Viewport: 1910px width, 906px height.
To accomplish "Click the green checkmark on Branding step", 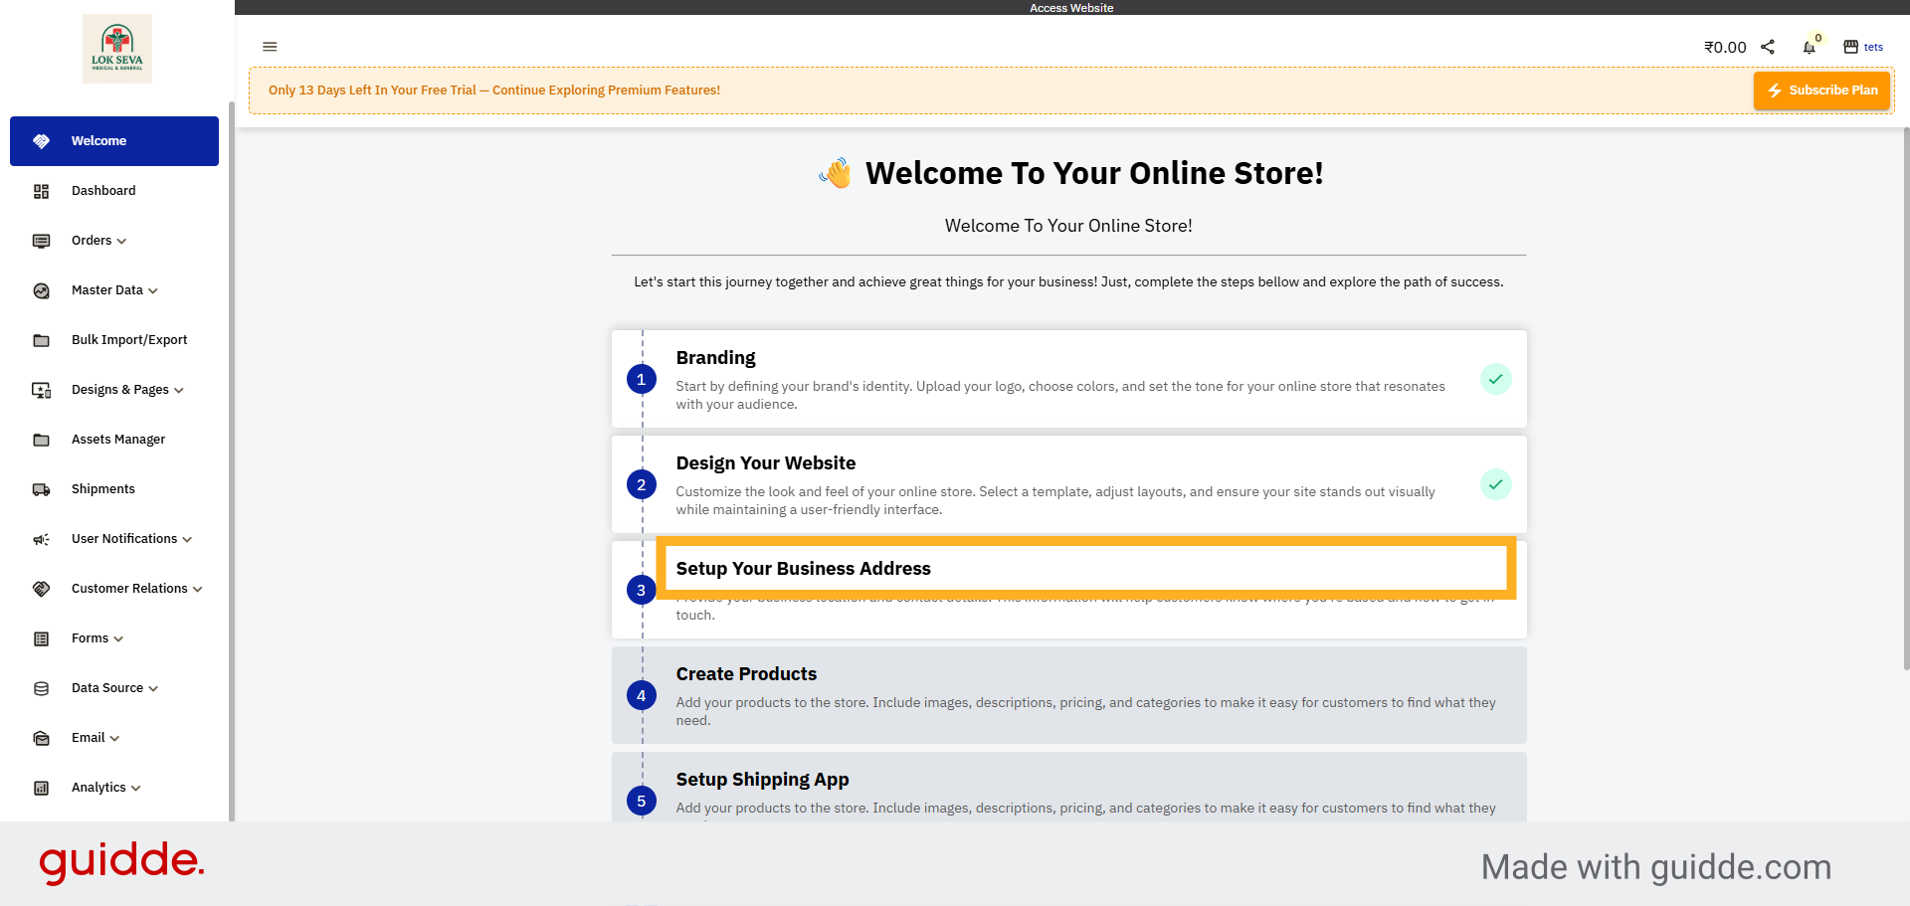I will coord(1496,379).
